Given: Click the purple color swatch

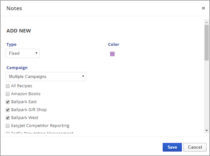Looking at the screenshot, I should point(112,54).
